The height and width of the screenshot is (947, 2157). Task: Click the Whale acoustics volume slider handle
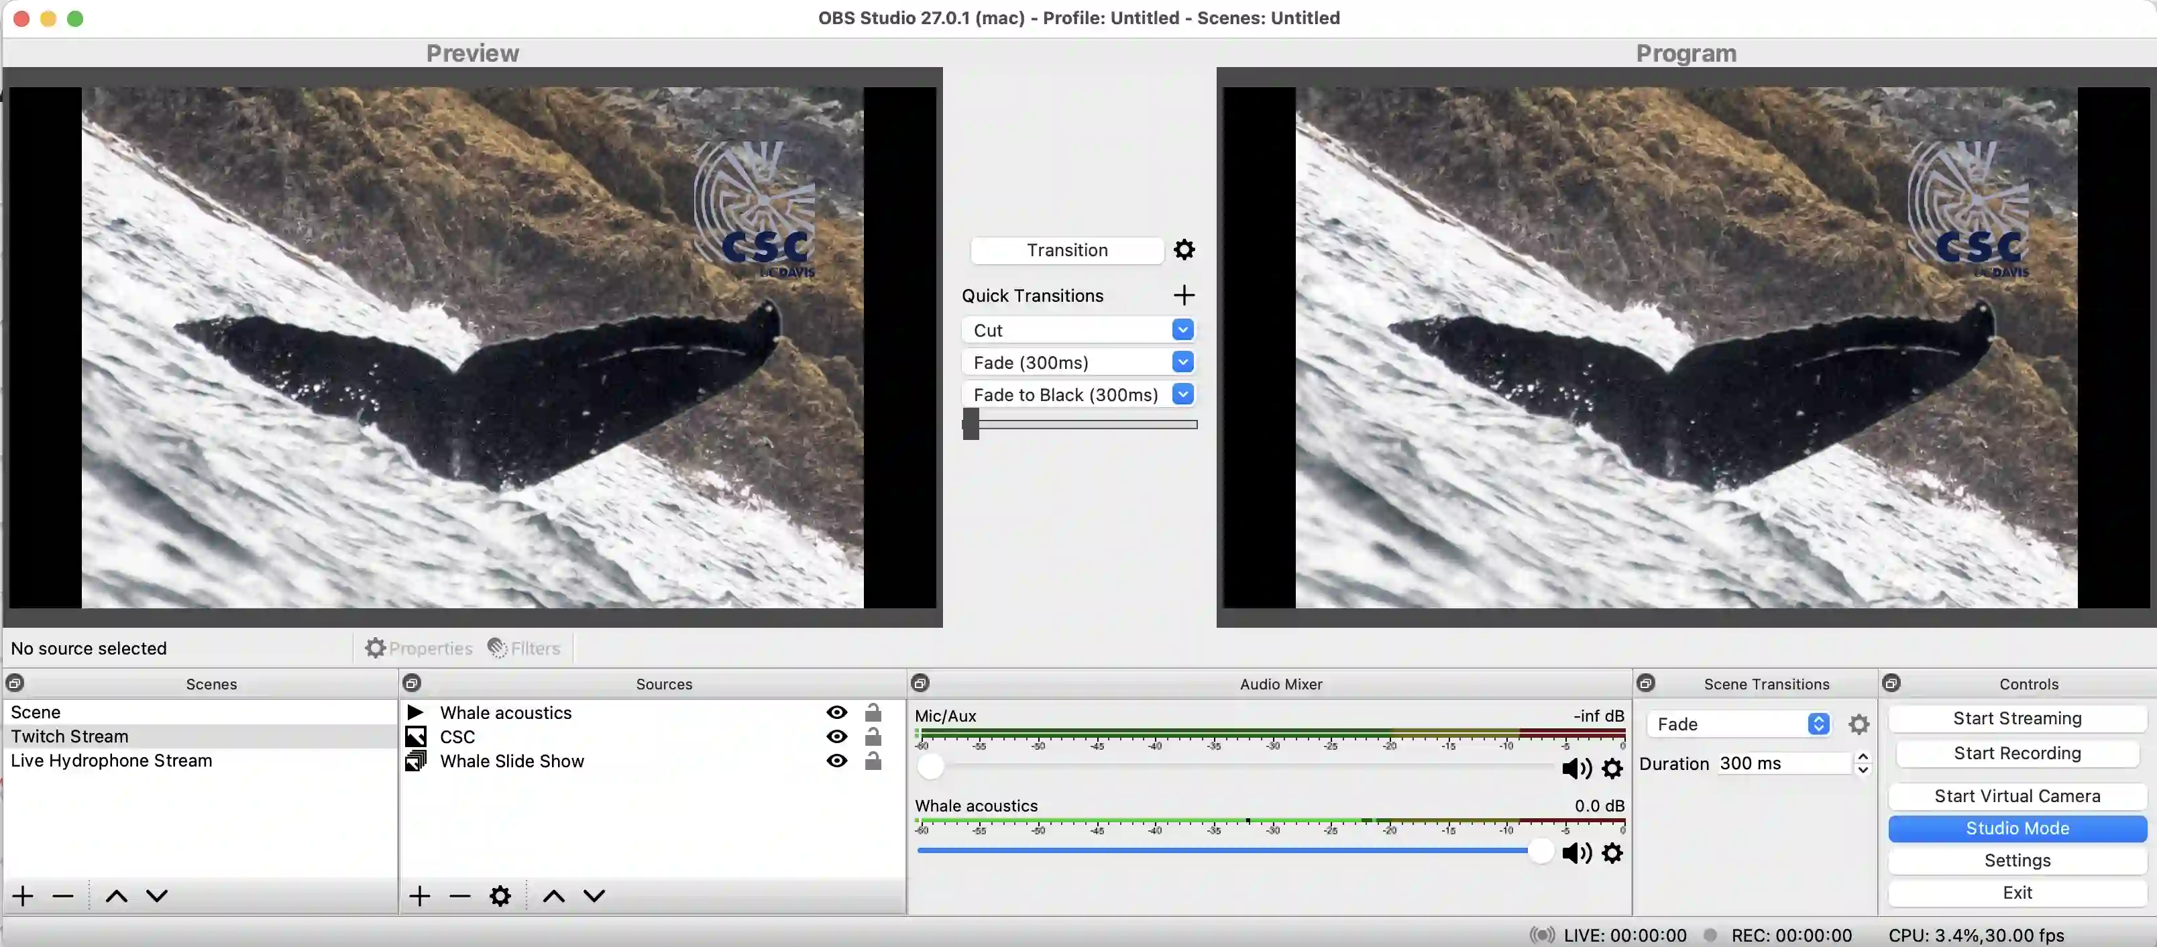1540,852
